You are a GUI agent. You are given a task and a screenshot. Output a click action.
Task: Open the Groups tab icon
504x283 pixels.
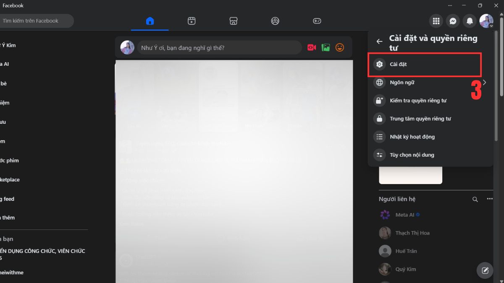(275, 21)
